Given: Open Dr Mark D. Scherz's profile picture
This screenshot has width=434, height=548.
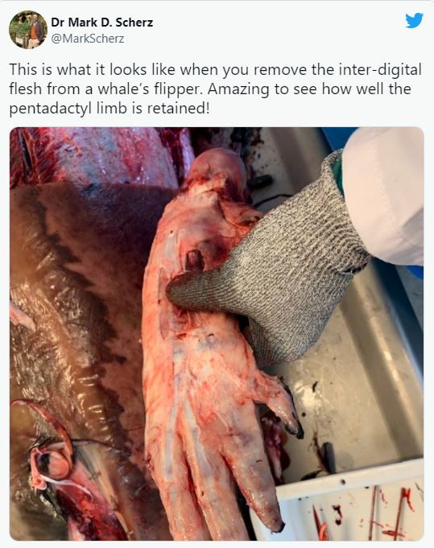Looking at the screenshot, I should click(x=28, y=30).
